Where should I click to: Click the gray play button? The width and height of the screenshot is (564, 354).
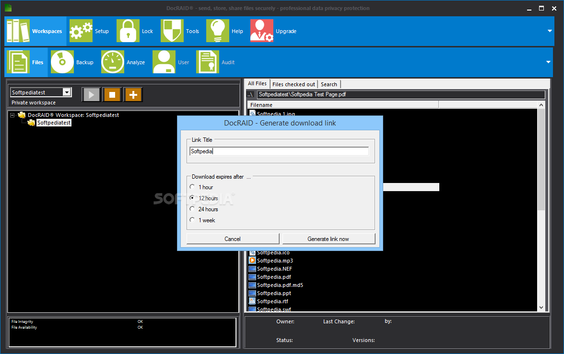click(x=91, y=95)
